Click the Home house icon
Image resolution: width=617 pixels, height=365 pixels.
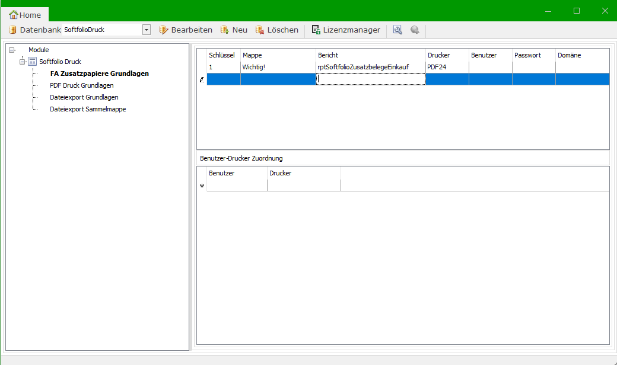coord(14,15)
